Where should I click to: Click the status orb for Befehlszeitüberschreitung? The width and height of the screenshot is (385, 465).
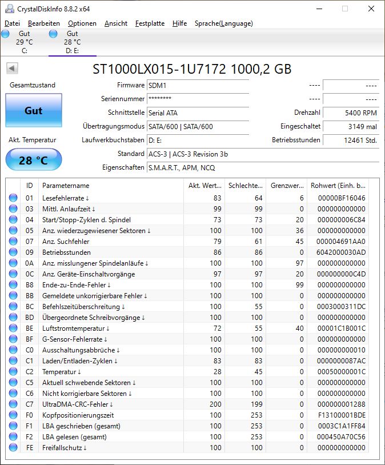click(13, 306)
